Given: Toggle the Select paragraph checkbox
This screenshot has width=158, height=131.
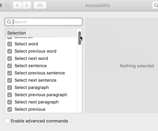Looking at the screenshot, I should click(10, 88).
